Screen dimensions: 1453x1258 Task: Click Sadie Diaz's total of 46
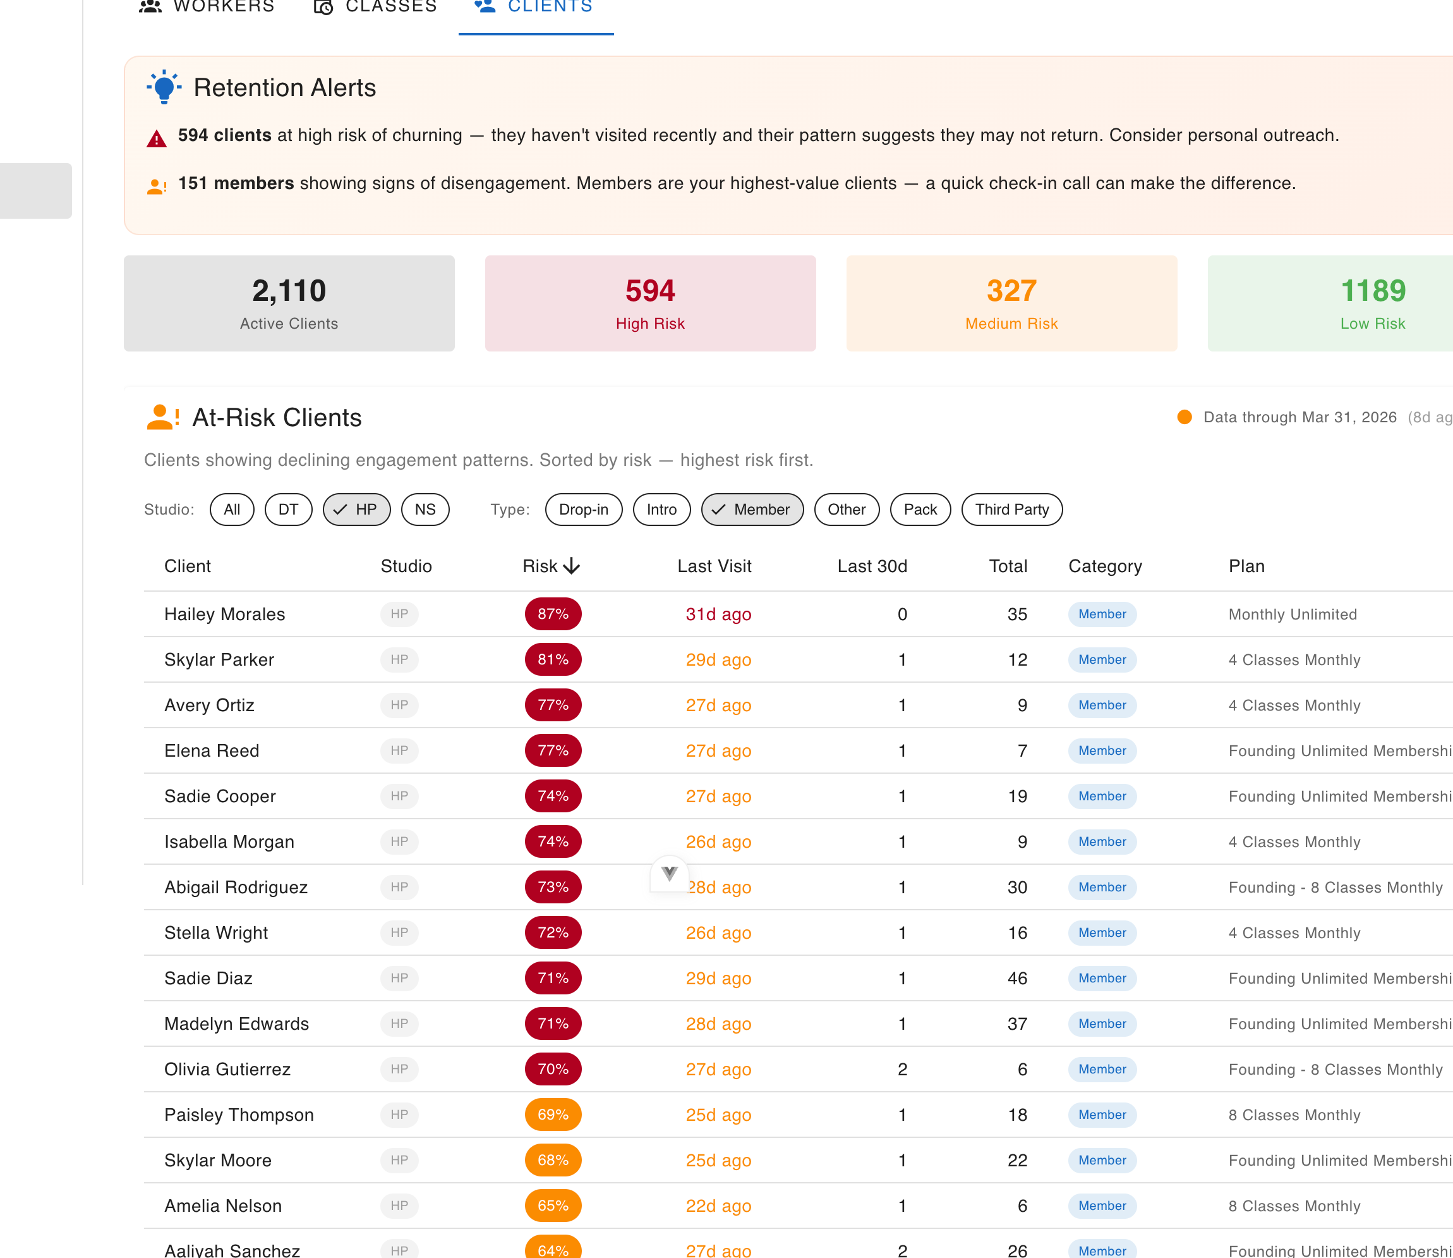click(x=1017, y=978)
